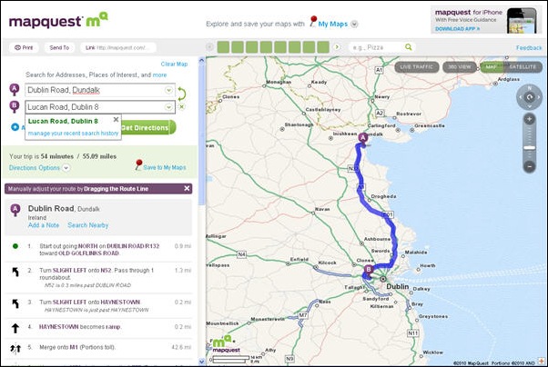Click the map zoom level slider
Screen dimensions: 548x367
click(x=530, y=144)
